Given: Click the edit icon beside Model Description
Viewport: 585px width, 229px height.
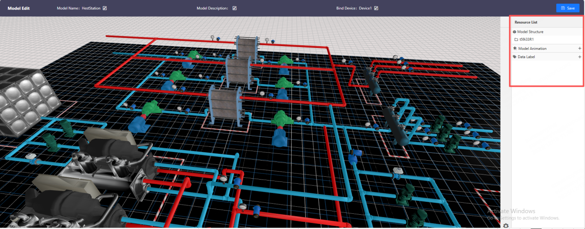Looking at the screenshot, I should tap(234, 8).
